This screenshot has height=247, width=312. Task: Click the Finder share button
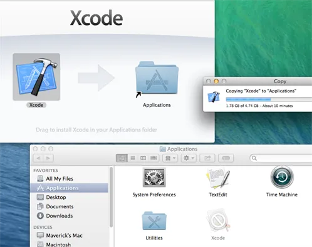[207, 158]
